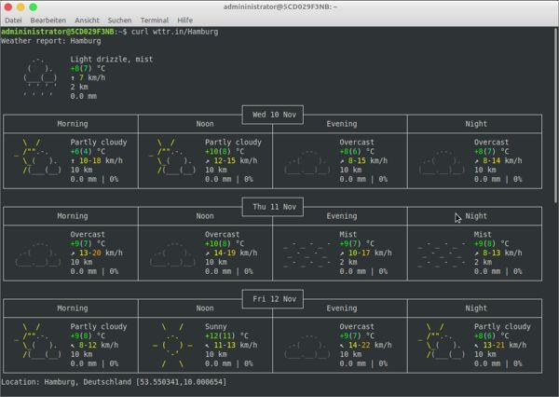
Task: Click Thursday morning overcast cloud icon
Action: [x=40, y=253]
